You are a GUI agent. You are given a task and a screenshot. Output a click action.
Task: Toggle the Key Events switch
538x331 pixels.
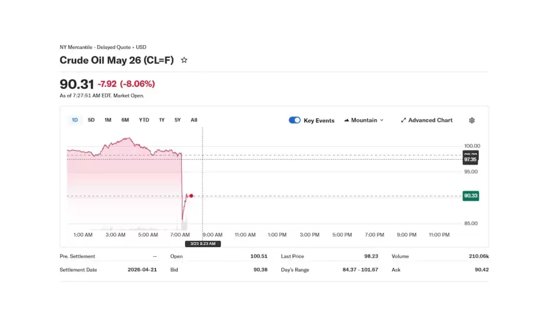point(294,120)
